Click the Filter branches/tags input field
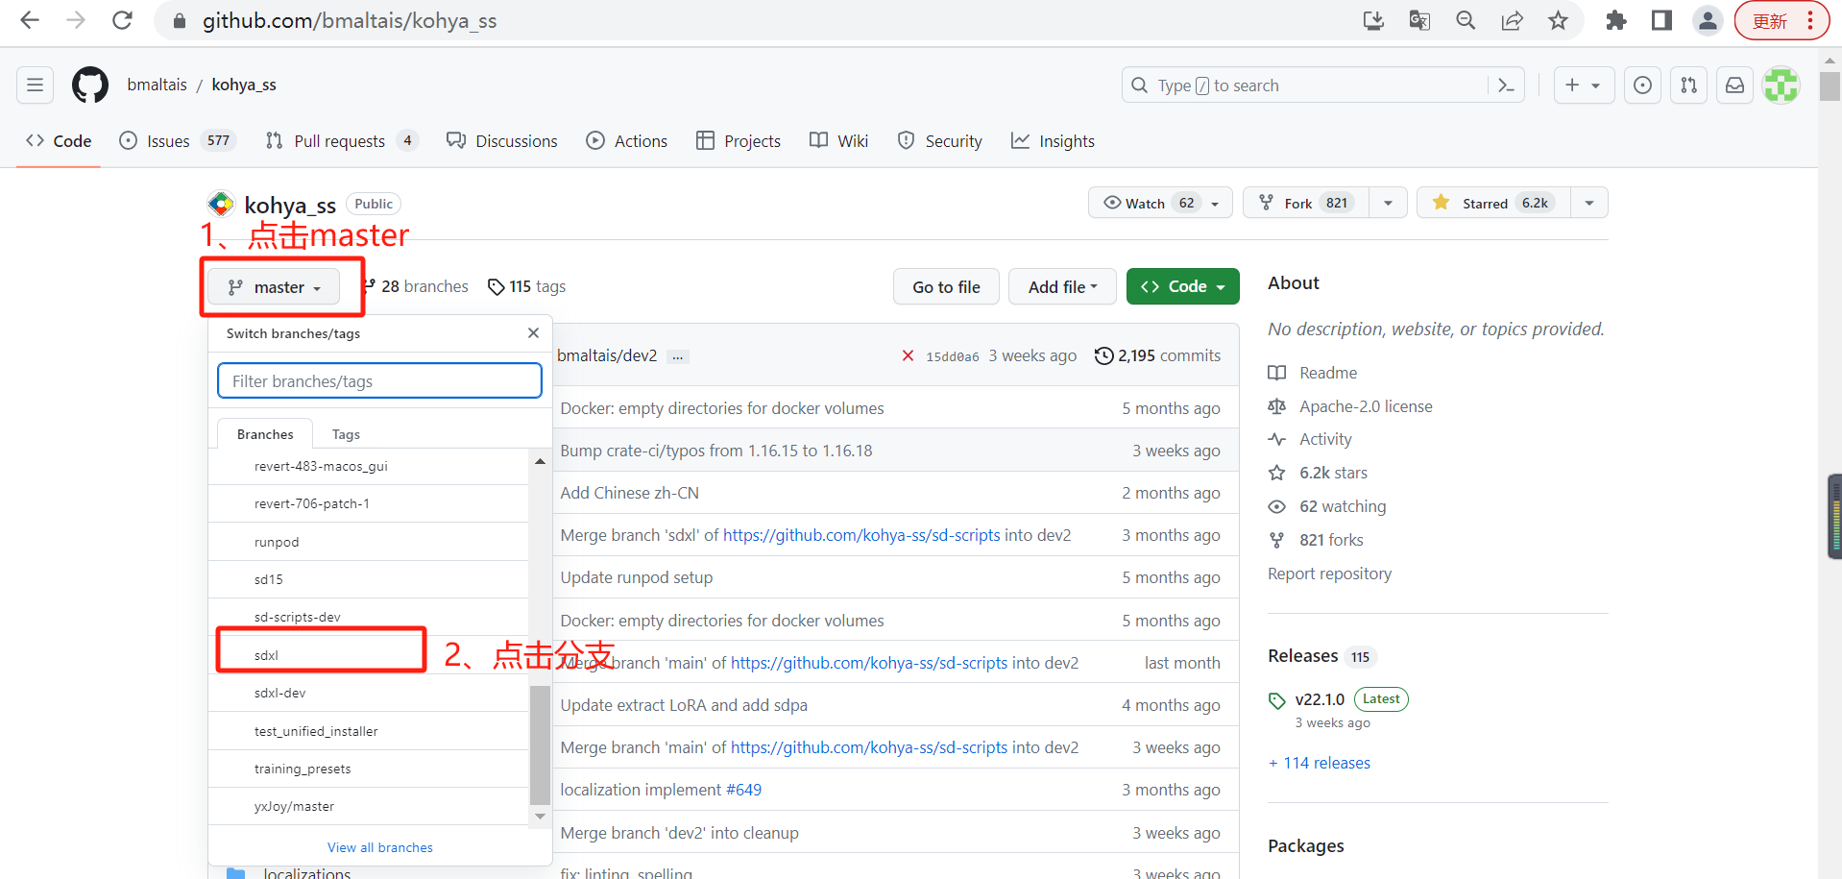1842x879 pixels. 379,380
